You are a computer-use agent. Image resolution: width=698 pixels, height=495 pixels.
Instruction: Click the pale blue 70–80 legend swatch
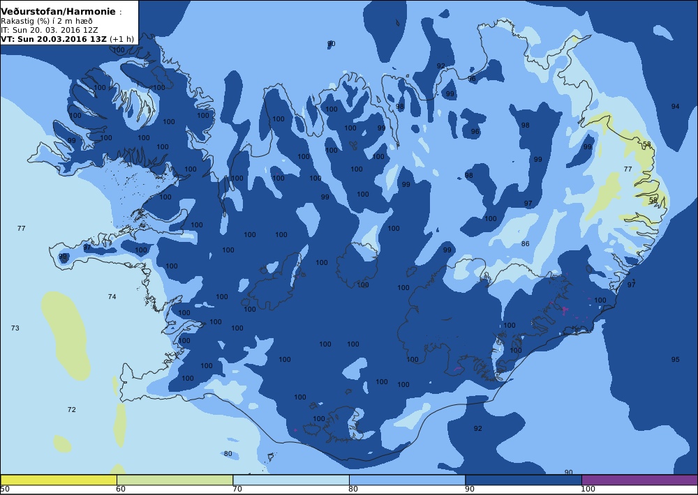coord(291,480)
